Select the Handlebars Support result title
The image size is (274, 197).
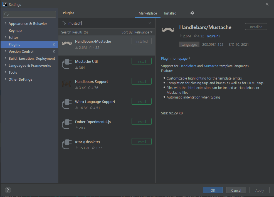click(92, 82)
